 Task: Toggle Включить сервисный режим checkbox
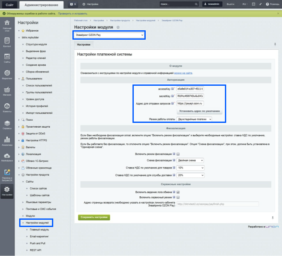pyautogui.click(x=178, y=198)
